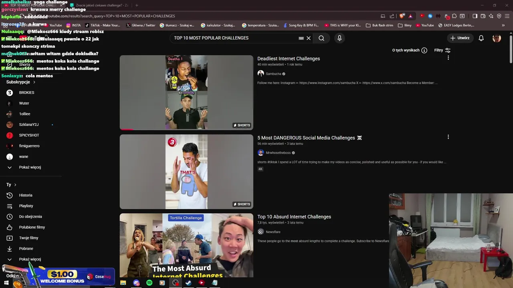Click the Newsflare channel avatar
513x288 pixels.
[x=261, y=232]
